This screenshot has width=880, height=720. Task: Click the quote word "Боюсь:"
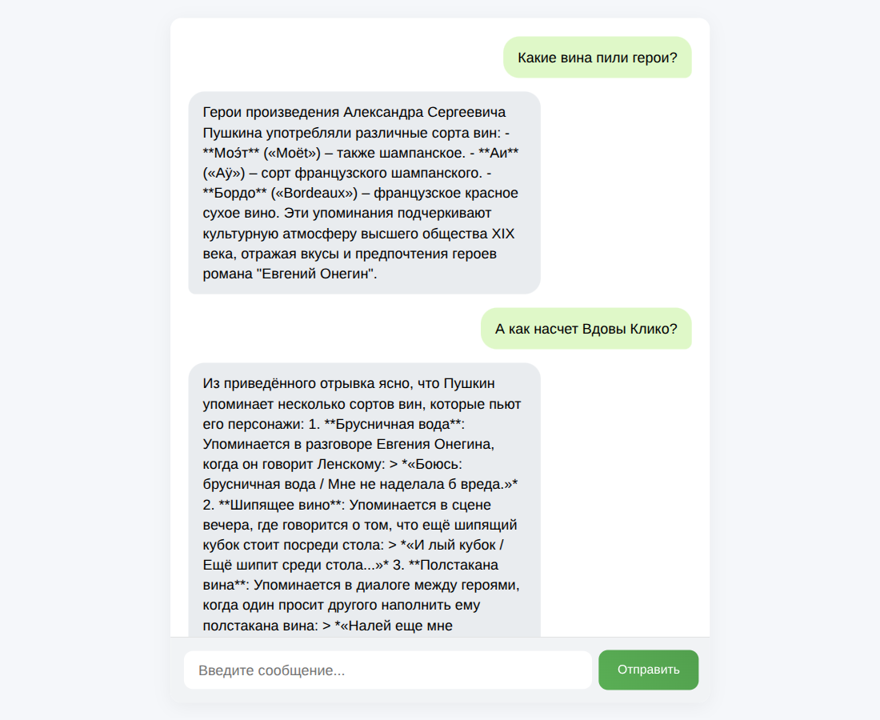pyautogui.click(x=441, y=464)
